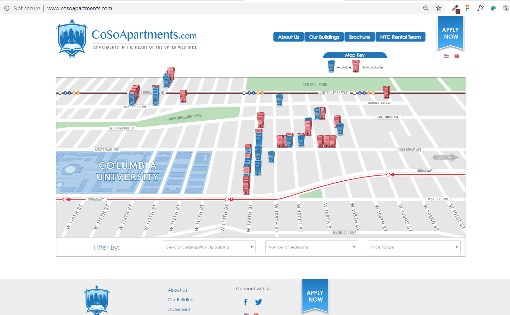The width and height of the screenshot is (510, 315).
Task: Click the Riverside Drive street label
Action: [x=344, y=233]
